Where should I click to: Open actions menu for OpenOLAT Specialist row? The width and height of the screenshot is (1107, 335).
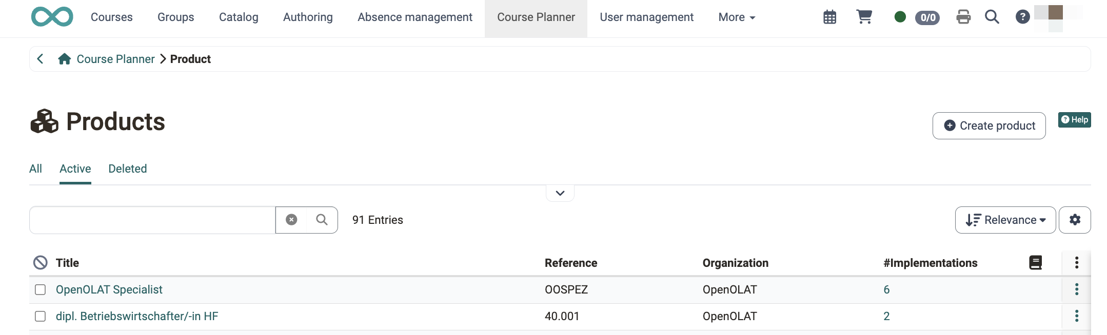tap(1076, 289)
